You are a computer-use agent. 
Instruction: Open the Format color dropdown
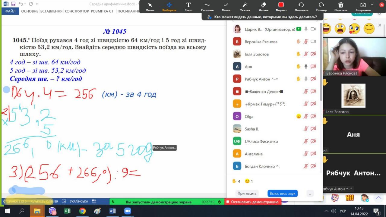[281, 7]
